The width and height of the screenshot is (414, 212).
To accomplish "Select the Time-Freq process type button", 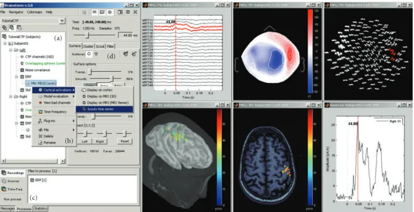I will click(13, 189).
